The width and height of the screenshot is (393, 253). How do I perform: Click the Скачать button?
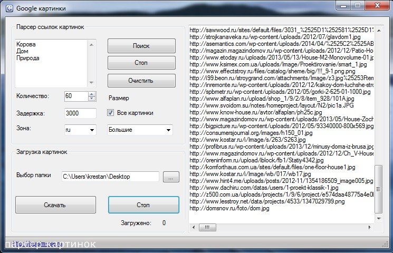(x=55, y=205)
